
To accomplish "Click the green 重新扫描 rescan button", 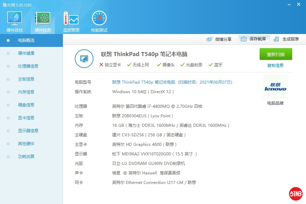I will pos(276,54).
